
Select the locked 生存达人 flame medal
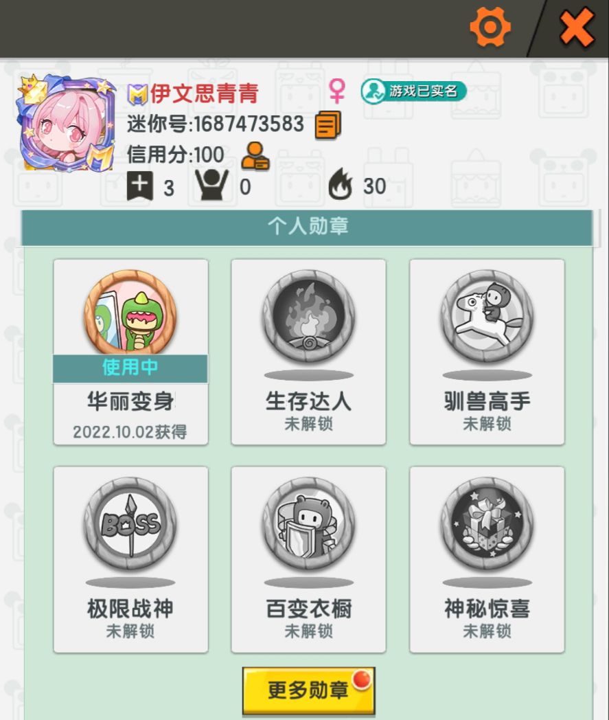coord(308,352)
